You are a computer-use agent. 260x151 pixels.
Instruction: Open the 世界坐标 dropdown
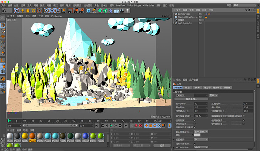(121, 146)
